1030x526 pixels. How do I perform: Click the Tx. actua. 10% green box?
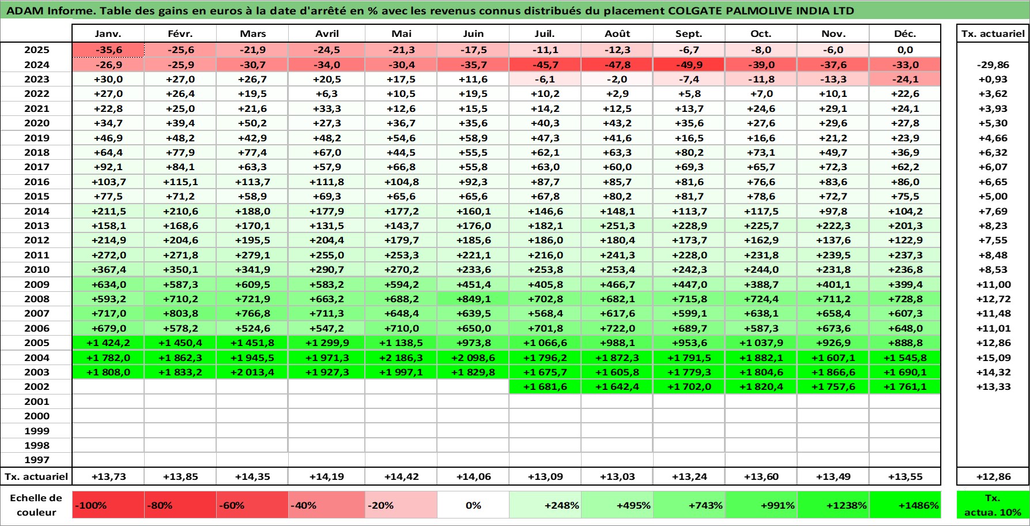993,505
